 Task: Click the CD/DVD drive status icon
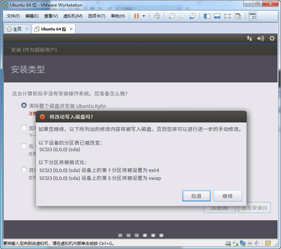(x=235, y=243)
